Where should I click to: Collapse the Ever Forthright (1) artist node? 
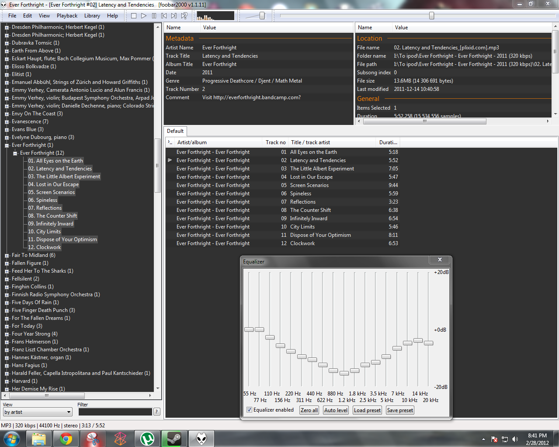(x=7, y=146)
